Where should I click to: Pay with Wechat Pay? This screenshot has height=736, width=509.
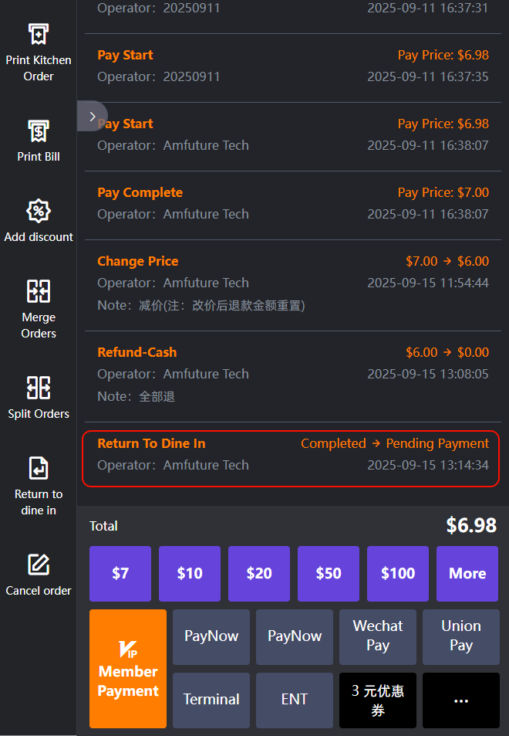[x=378, y=636]
